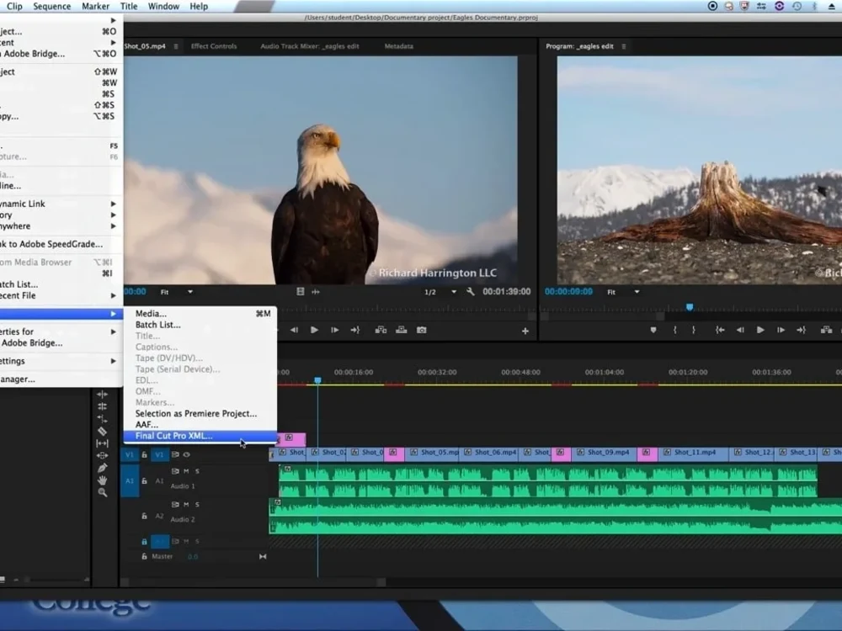842x631 pixels.
Task: Select the Rolling Edit tool
Action: click(x=102, y=406)
